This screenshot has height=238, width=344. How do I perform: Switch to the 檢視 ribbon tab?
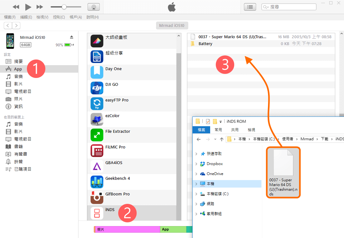251,130
